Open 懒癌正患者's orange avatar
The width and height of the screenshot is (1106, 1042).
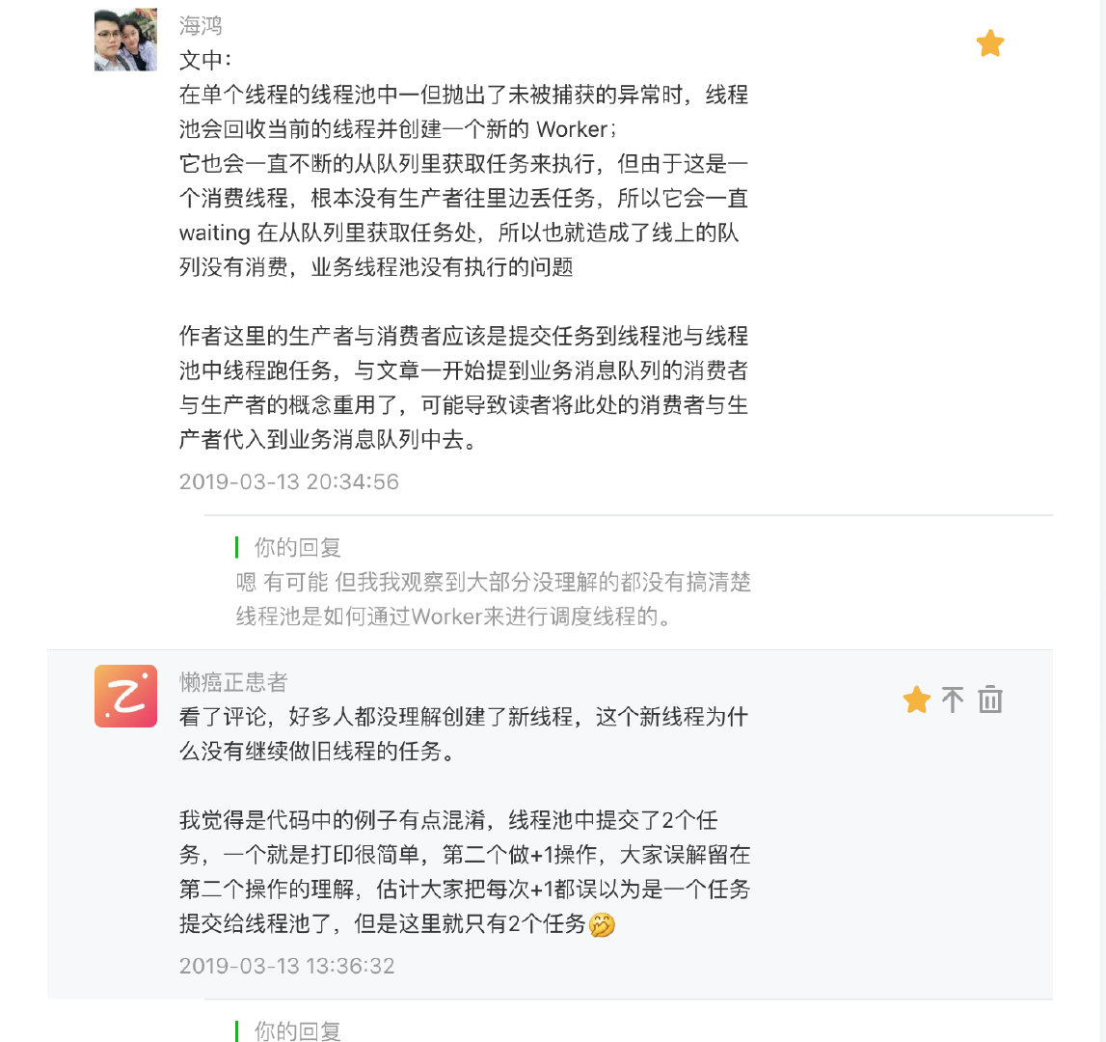tap(125, 696)
